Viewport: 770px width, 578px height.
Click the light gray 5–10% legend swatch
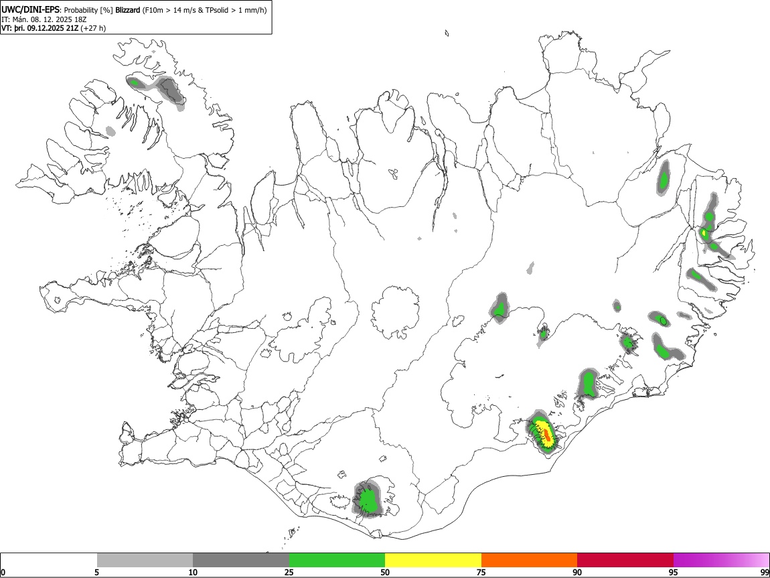[145, 560]
